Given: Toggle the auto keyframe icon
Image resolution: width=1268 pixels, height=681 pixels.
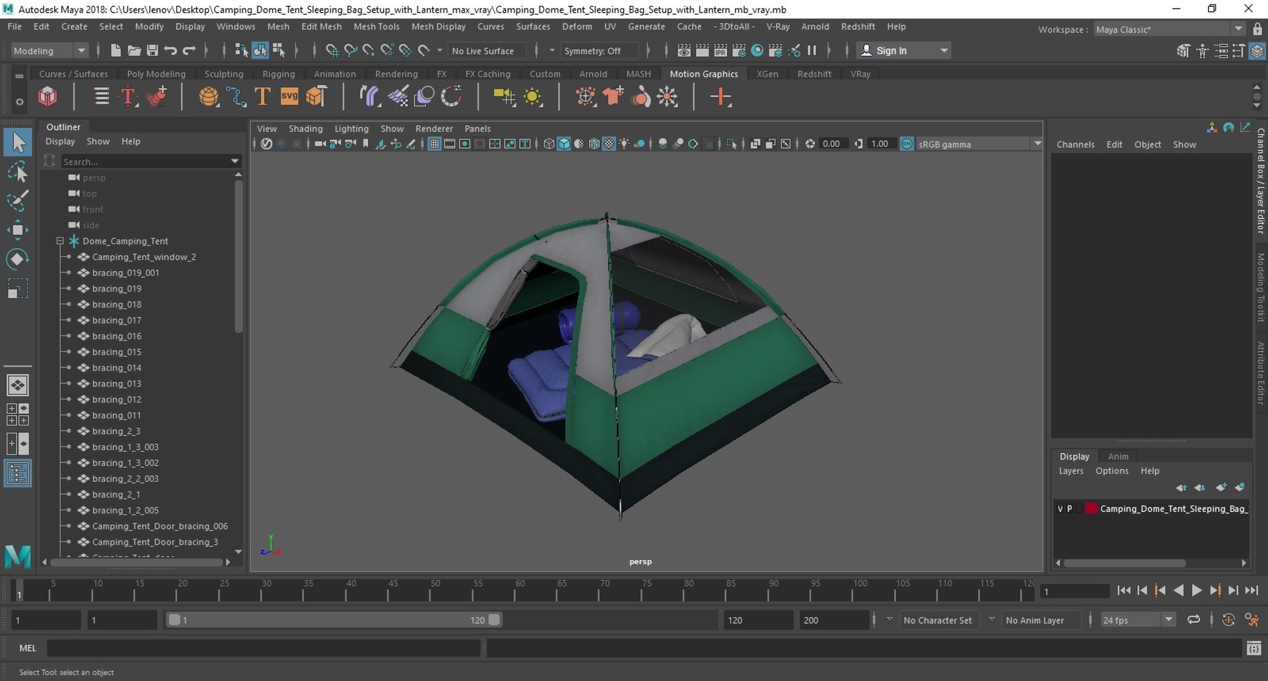Looking at the screenshot, I should 1228,620.
